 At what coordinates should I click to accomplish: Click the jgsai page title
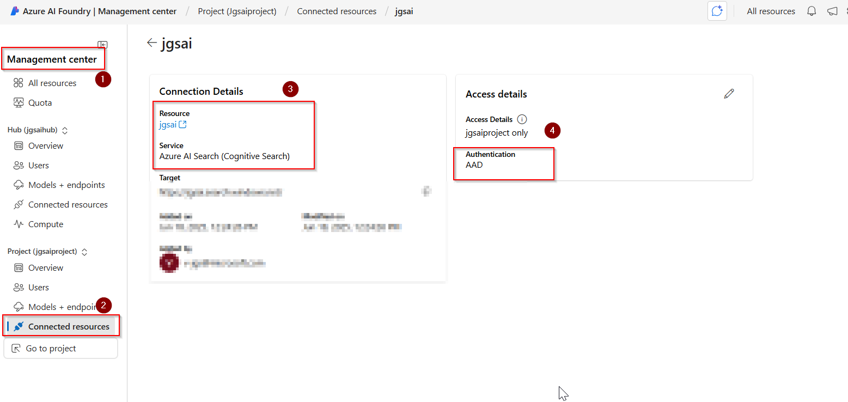coord(177,44)
